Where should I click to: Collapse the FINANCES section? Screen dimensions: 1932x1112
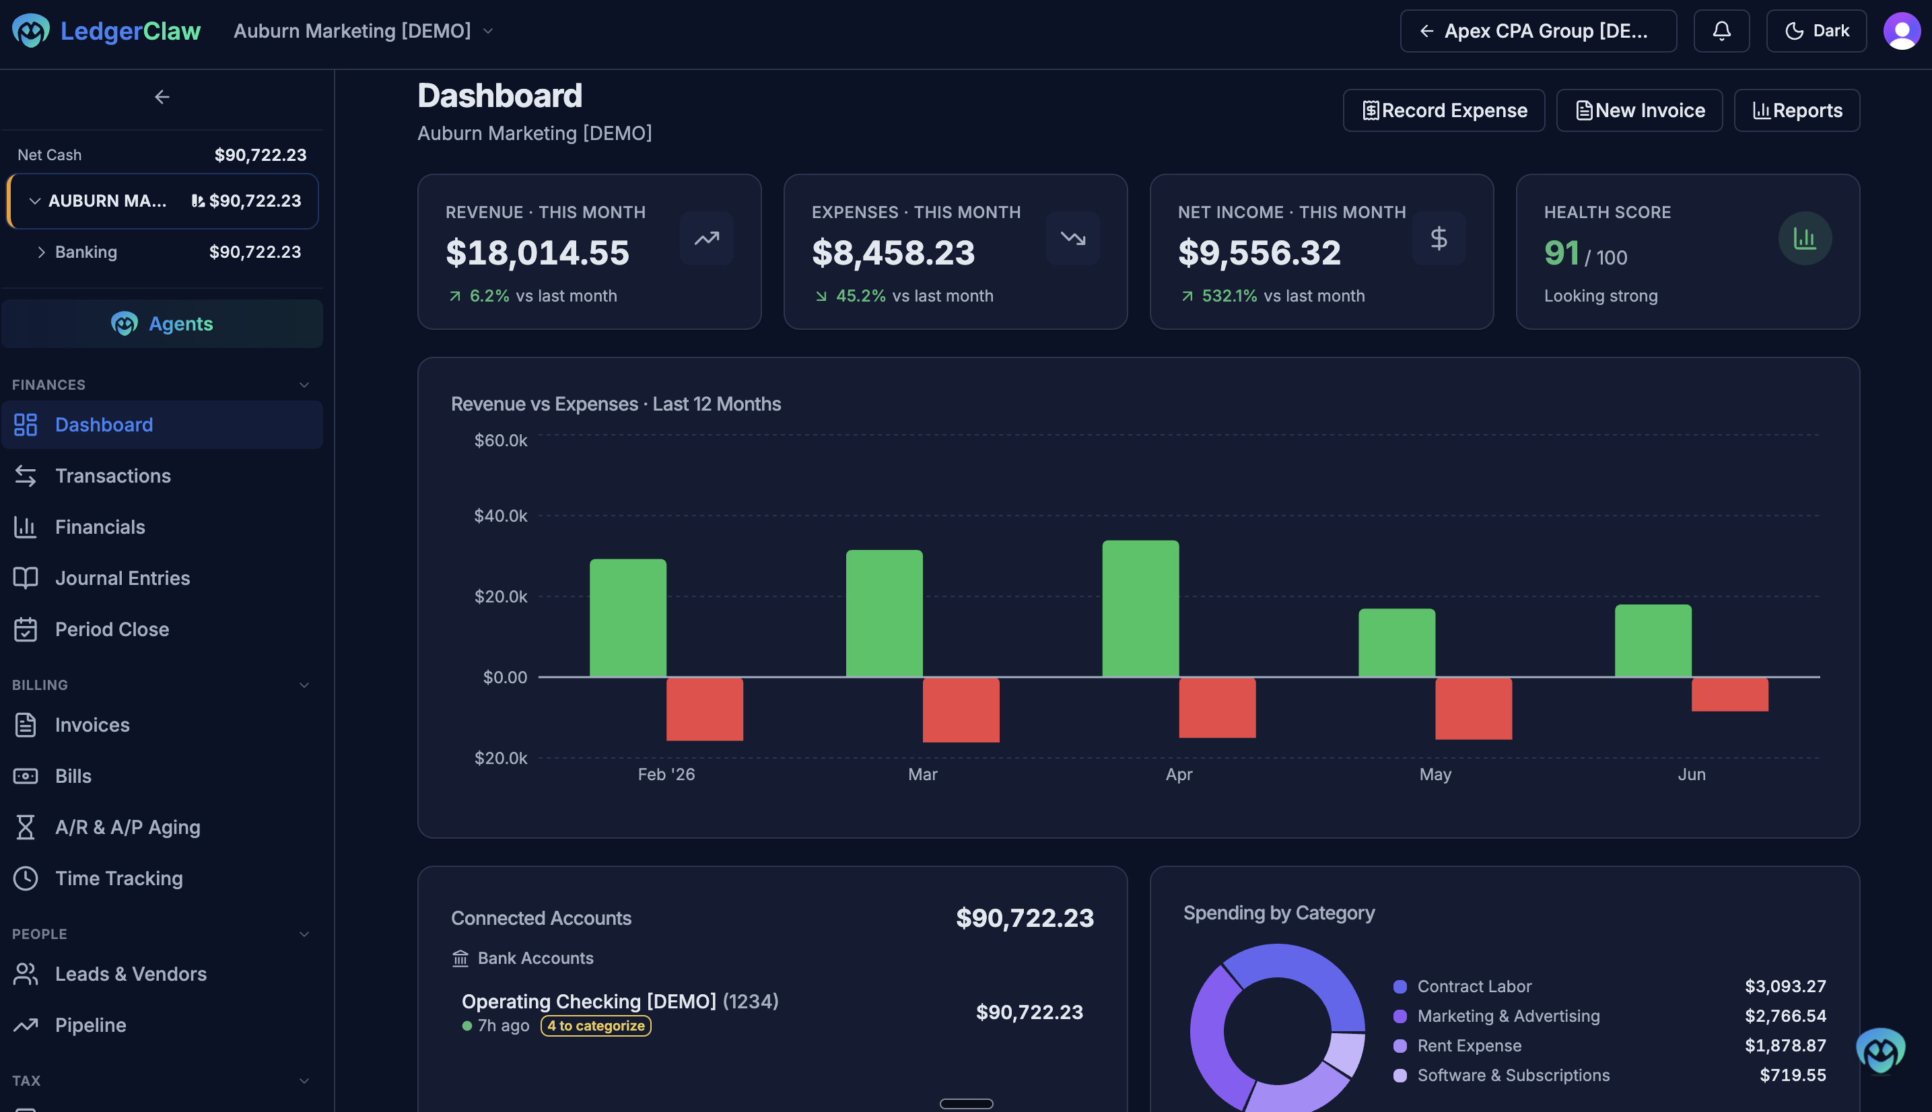(x=304, y=385)
